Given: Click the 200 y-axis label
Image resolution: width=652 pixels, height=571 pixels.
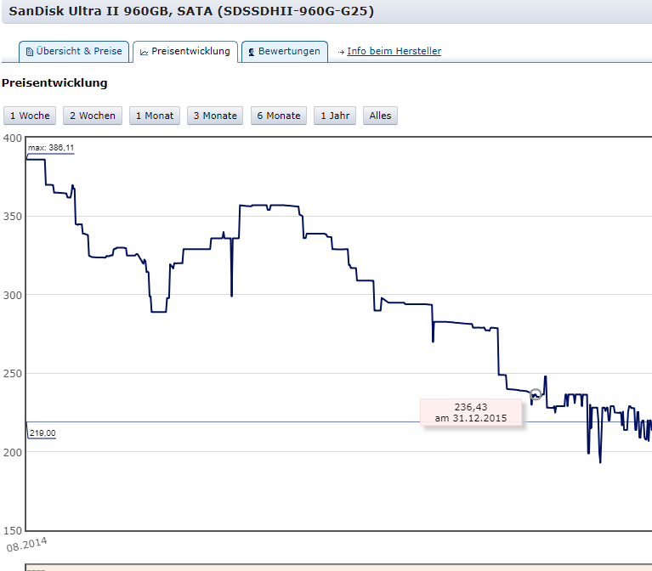Looking at the screenshot, I should coord(13,452).
